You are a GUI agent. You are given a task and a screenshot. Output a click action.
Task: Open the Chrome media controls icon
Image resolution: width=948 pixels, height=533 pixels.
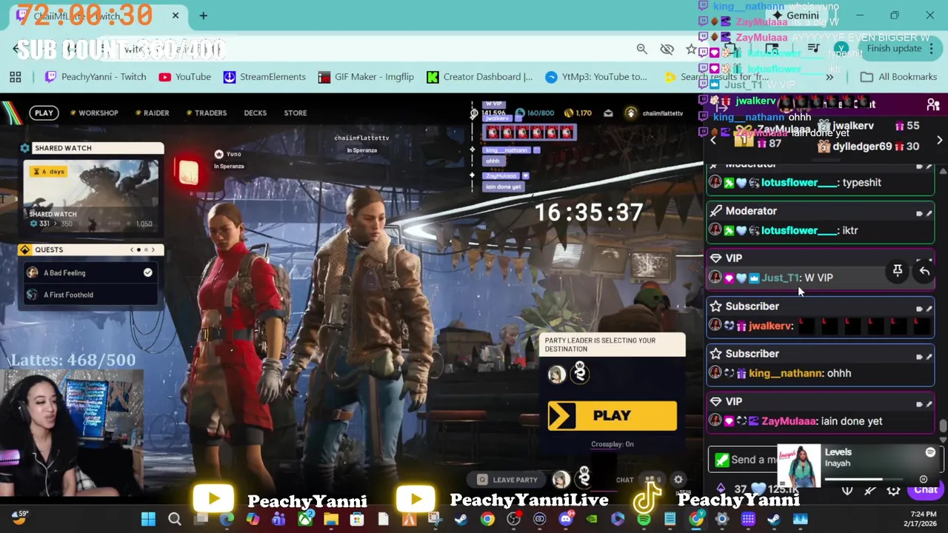(813, 49)
